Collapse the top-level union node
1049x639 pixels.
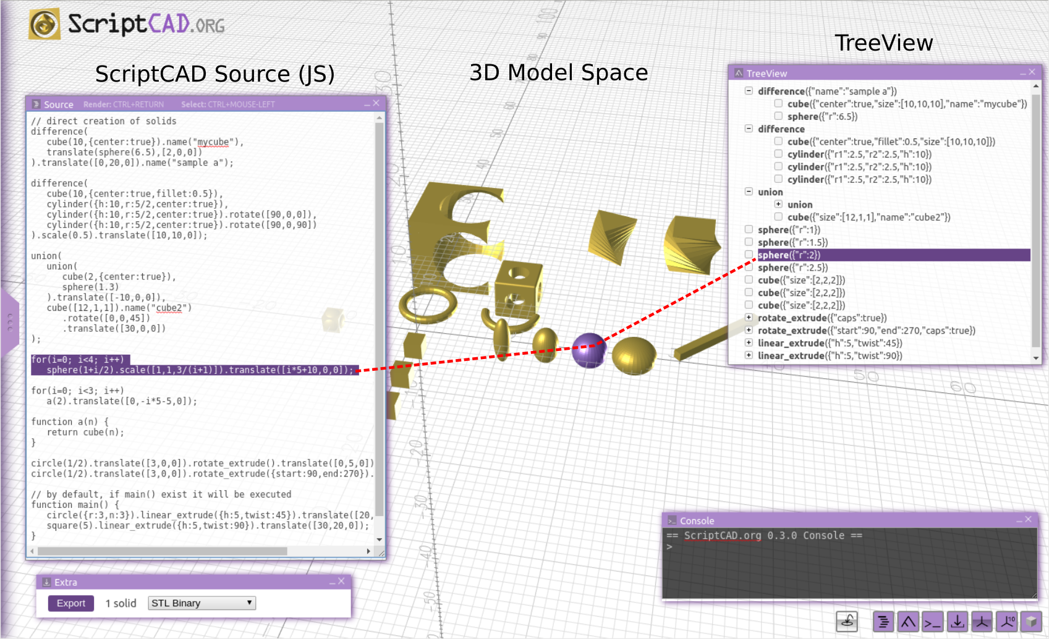coord(749,192)
